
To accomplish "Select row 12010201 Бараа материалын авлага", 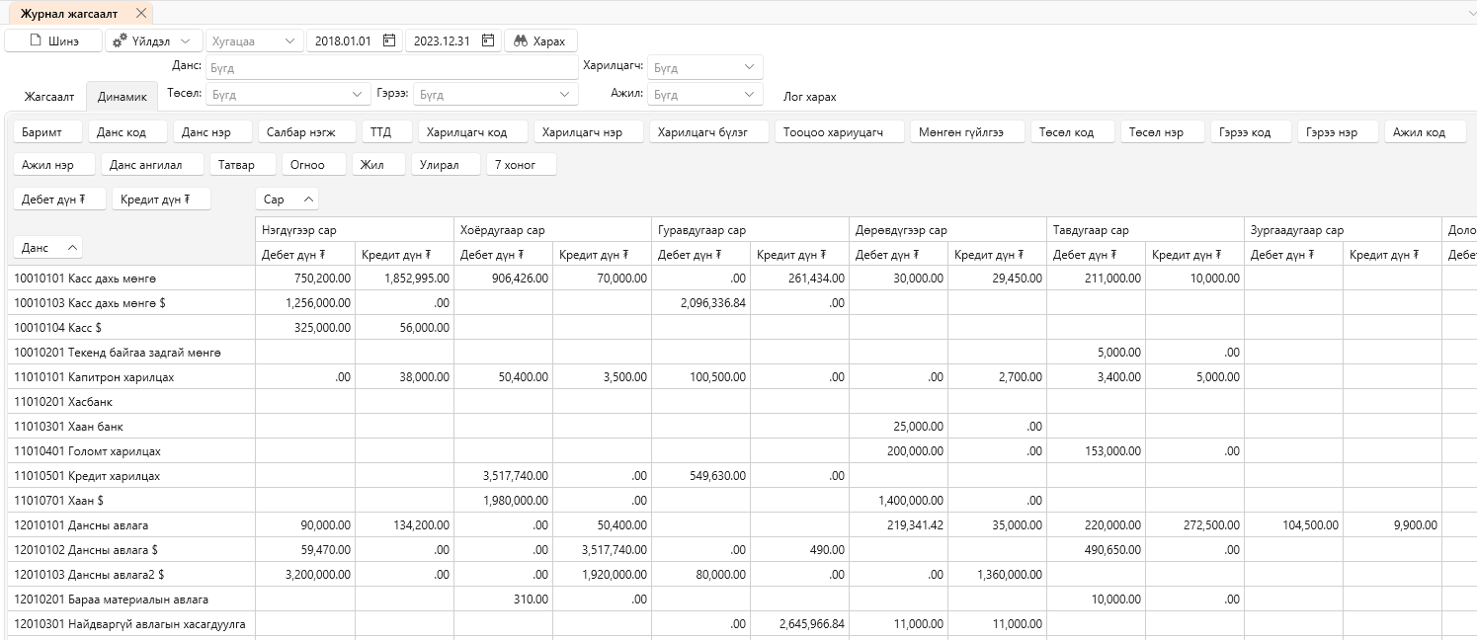I will [x=132, y=600].
